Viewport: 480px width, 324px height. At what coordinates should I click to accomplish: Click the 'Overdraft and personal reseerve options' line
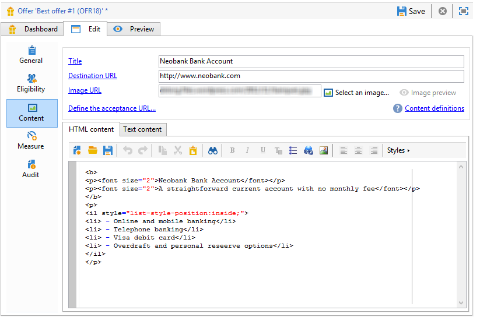[x=189, y=246]
